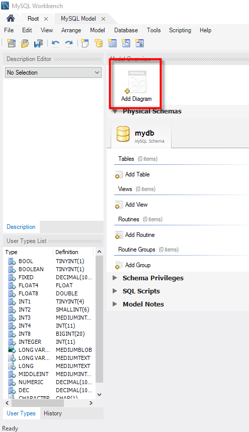Click the Home icon tab

click(x=11, y=19)
